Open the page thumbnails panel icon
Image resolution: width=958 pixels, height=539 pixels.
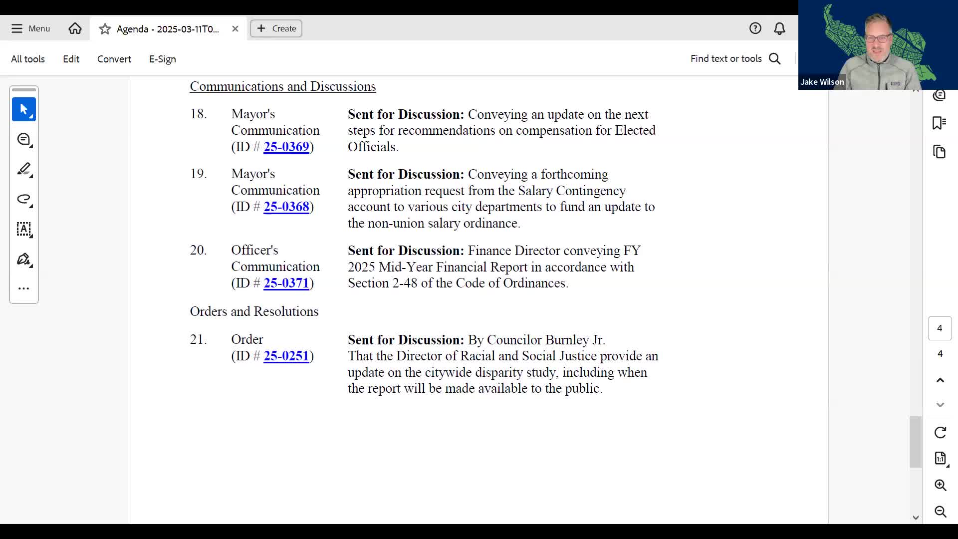pyautogui.click(x=940, y=152)
